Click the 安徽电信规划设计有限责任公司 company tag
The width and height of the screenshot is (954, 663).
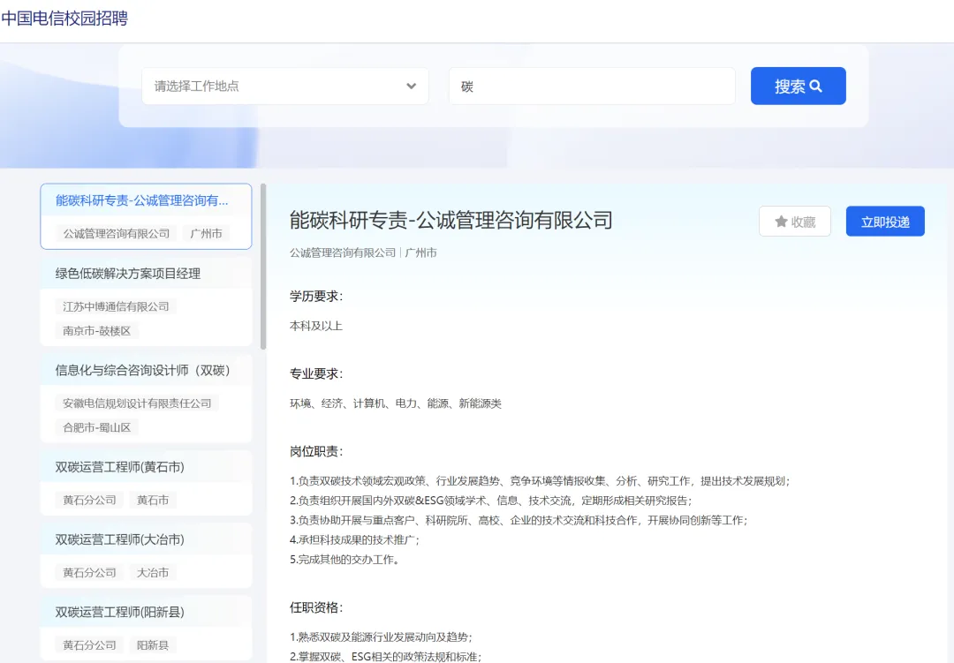click(137, 403)
